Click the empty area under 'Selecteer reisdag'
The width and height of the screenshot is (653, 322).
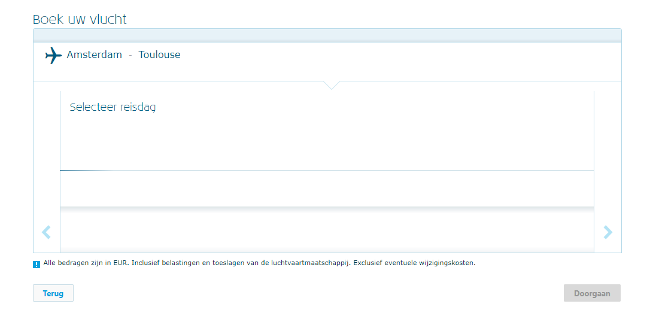pyautogui.click(x=327, y=141)
